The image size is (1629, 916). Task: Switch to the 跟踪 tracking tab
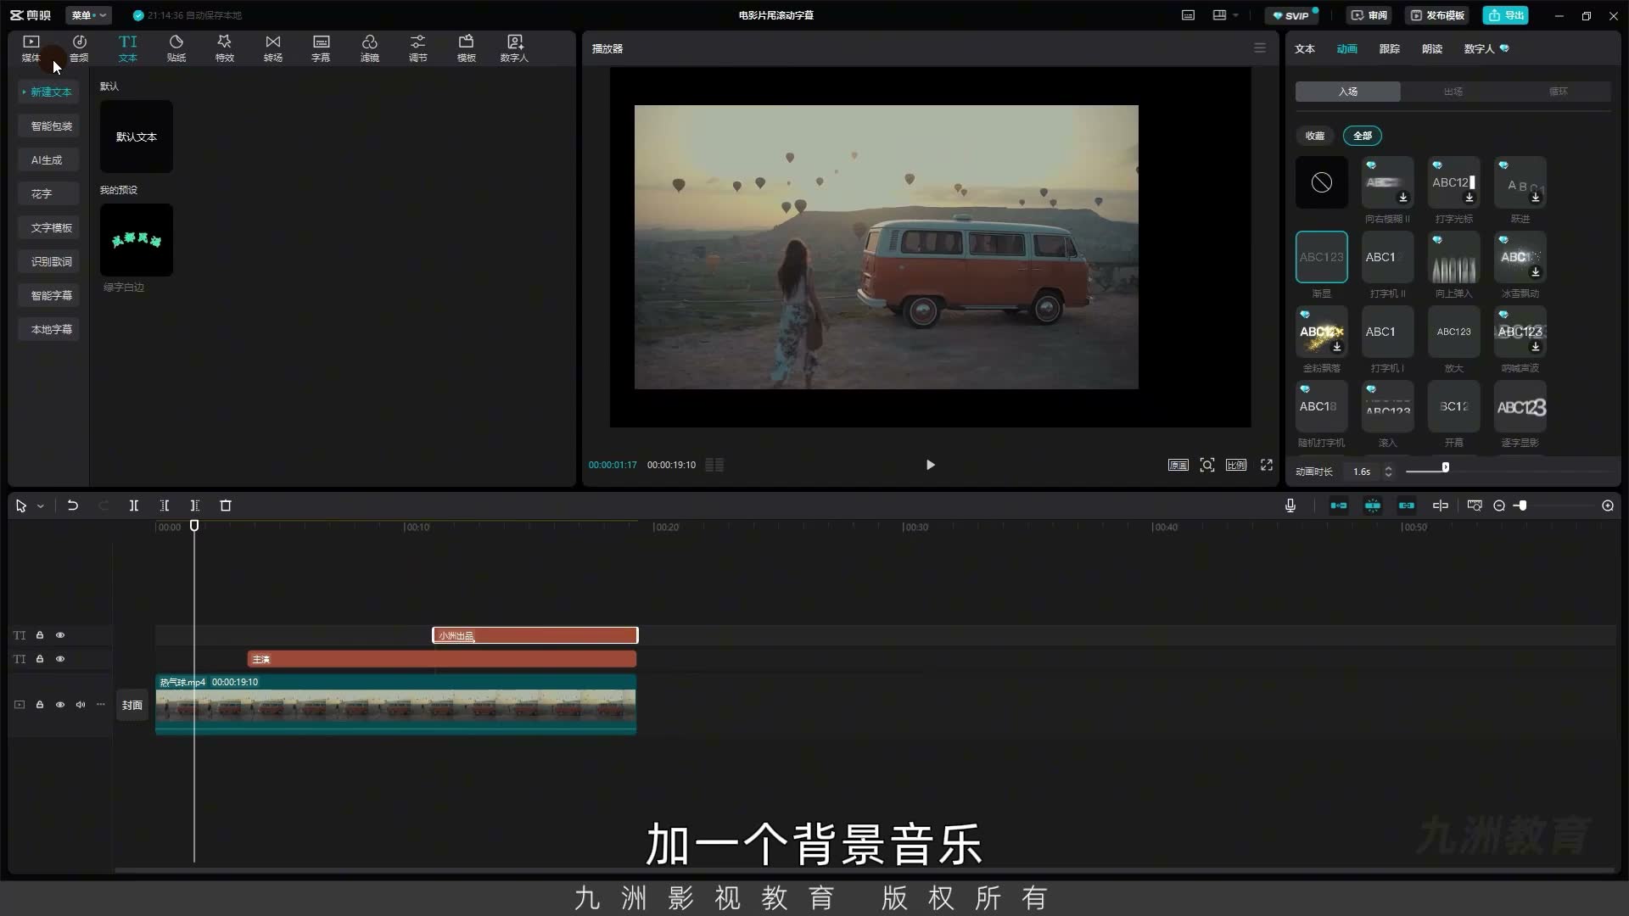coord(1390,48)
